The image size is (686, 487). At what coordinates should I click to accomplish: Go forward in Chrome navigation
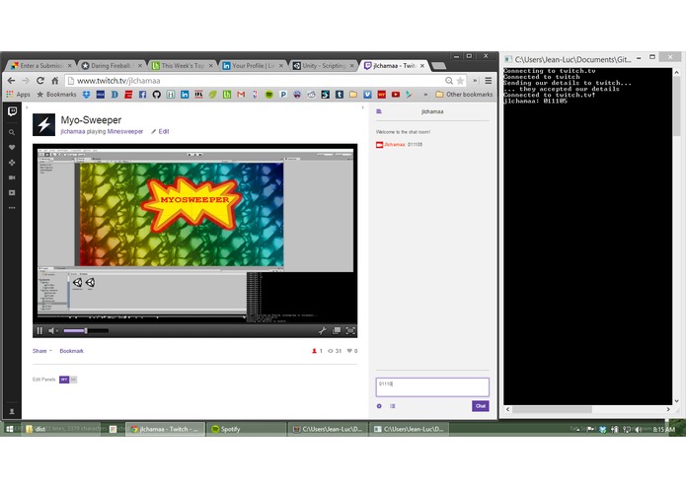point(26,81)
